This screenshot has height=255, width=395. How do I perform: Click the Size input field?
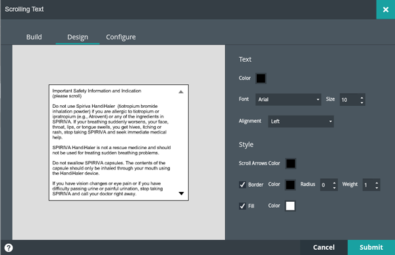[x=352, y=100]
